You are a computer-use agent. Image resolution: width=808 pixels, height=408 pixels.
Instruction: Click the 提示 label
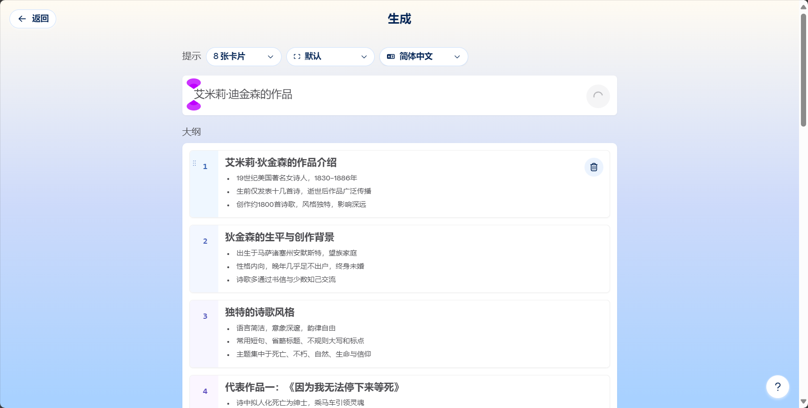191,56
